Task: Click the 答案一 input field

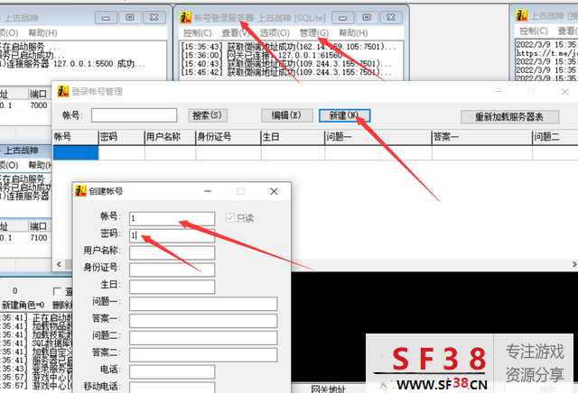Action: click(203, 321)
